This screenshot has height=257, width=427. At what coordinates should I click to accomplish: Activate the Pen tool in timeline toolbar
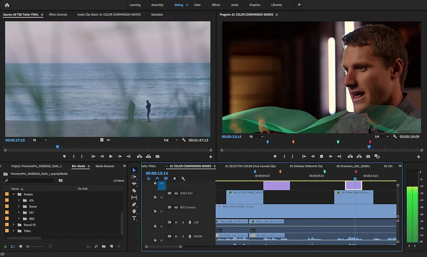tap(134, 204)
